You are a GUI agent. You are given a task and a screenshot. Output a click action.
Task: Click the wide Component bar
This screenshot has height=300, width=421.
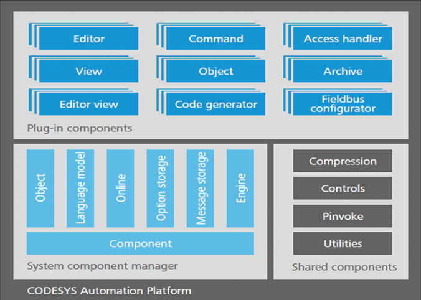point(140,243)
